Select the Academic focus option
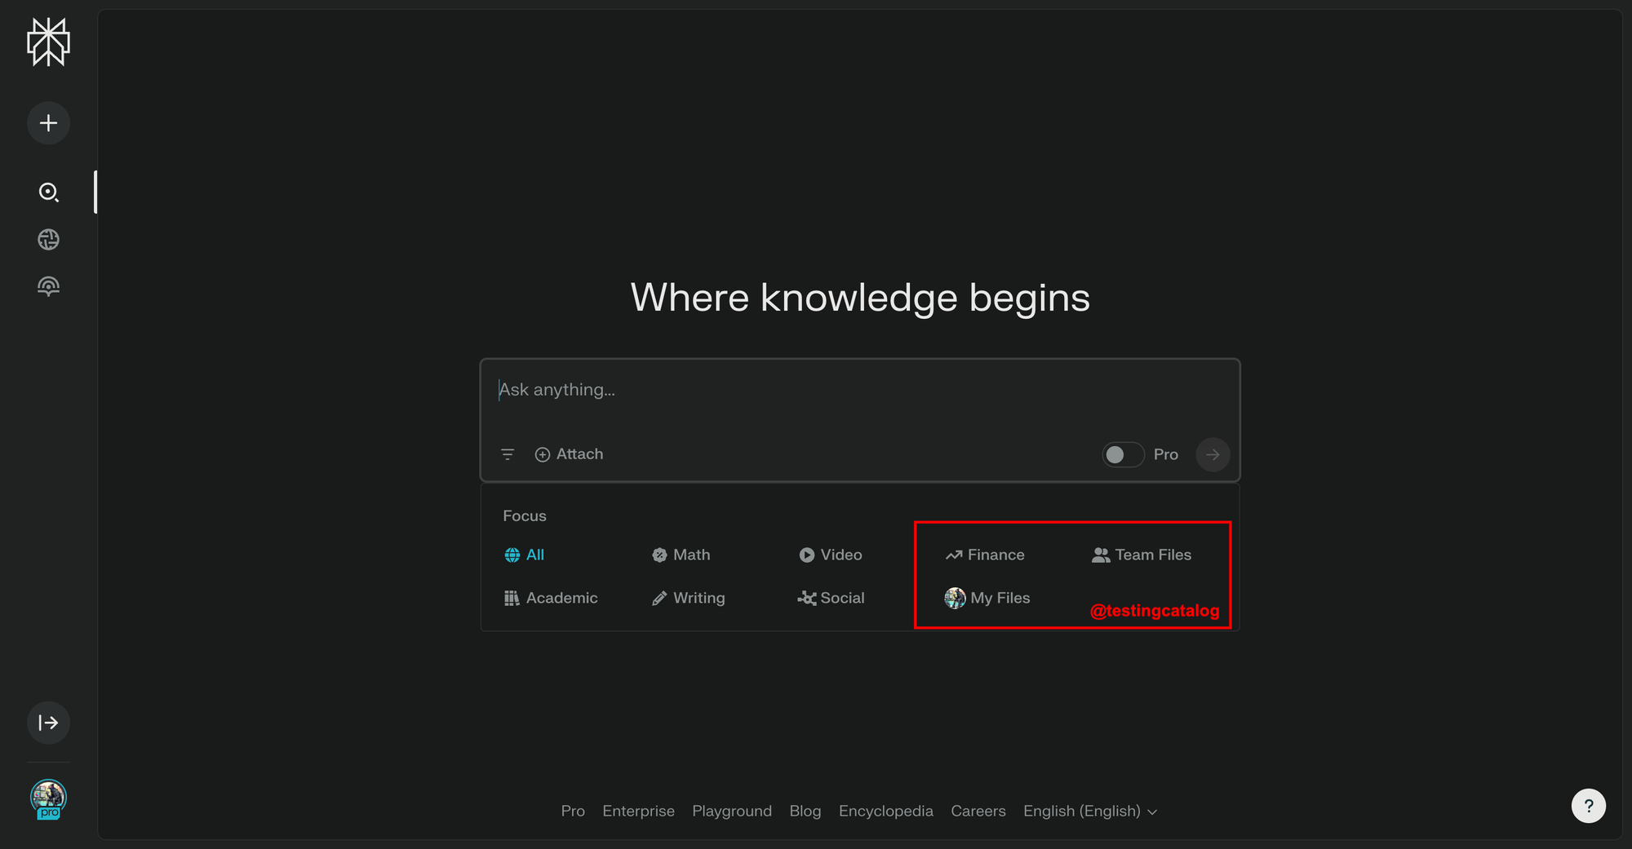 (x=551, y=598)
